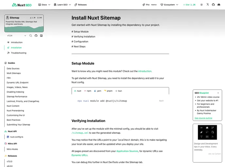The height and width of the screenshot is (167, 225).
Task: Open Disabling Indexing guide
Action: [15, 92]
